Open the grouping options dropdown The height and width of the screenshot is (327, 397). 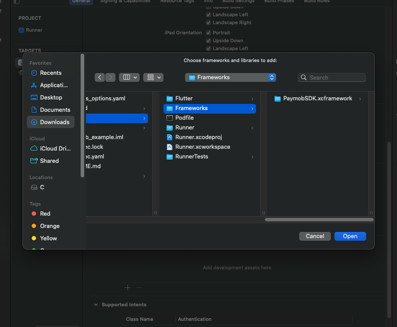point(153,77)
